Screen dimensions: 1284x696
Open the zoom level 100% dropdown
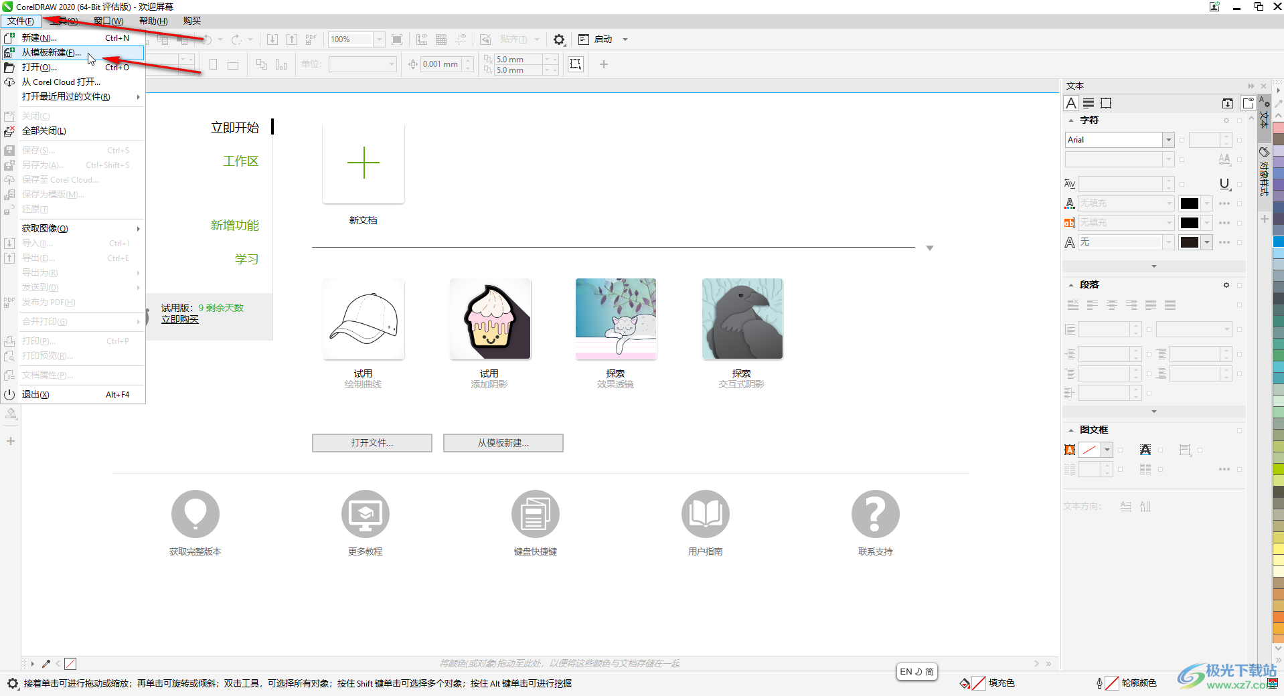(379, 39)
